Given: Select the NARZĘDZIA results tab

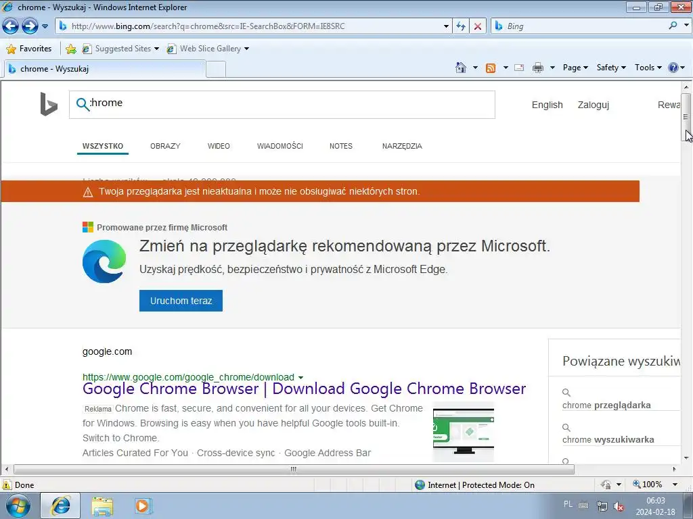Looking at the screenshot, I should 402,146.
